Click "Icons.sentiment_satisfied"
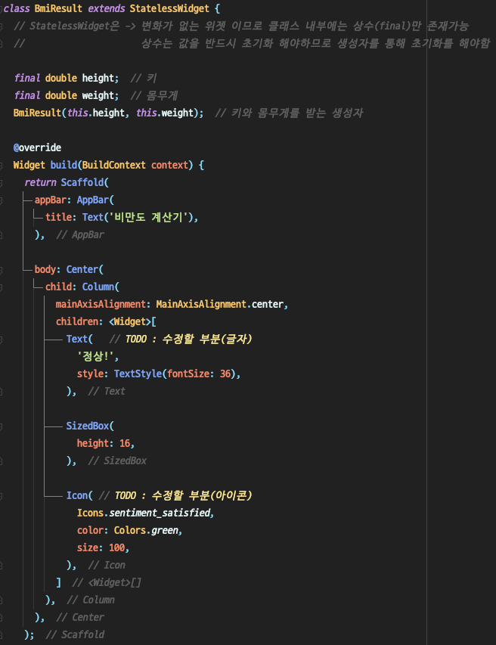Screen dimensions: 496x645 [144, 513]
